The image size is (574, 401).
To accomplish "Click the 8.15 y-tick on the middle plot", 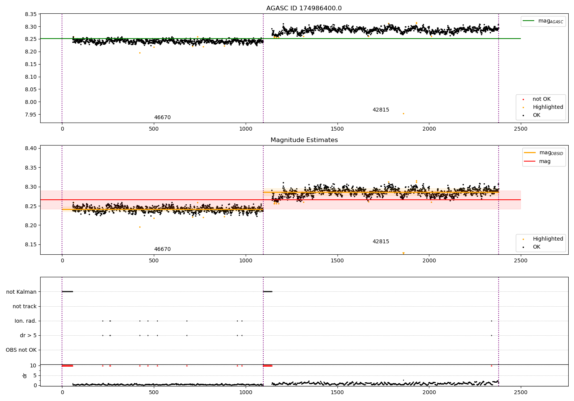I will (31, 245).
